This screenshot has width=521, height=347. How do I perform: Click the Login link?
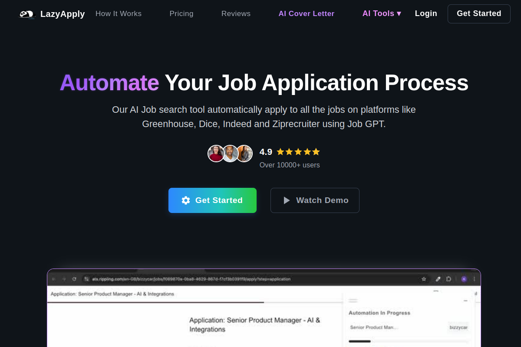426,13
